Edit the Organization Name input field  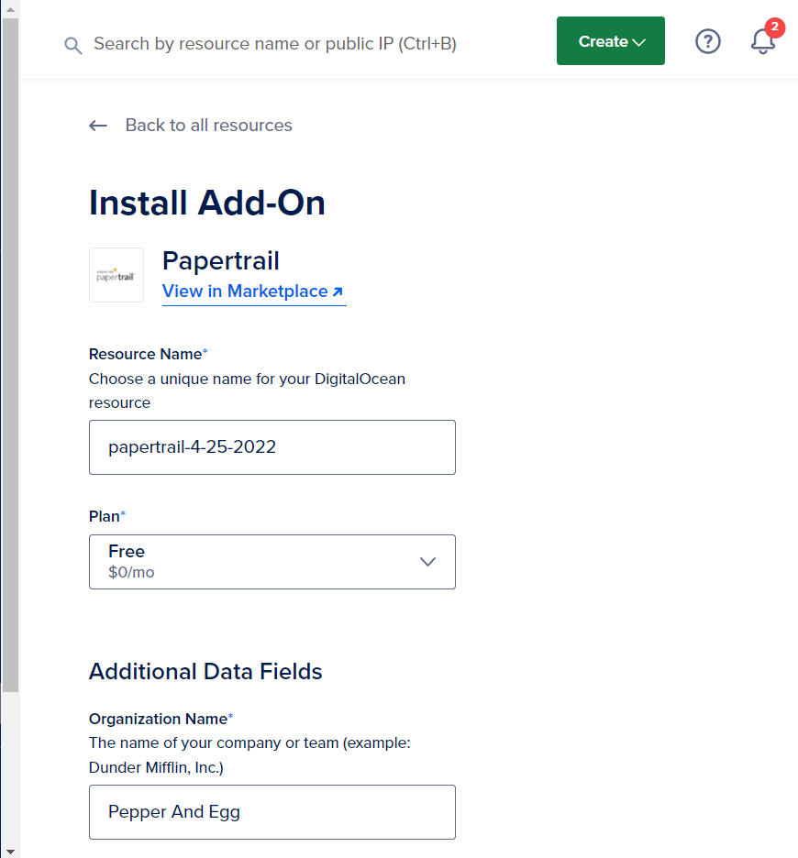[272, 812]
